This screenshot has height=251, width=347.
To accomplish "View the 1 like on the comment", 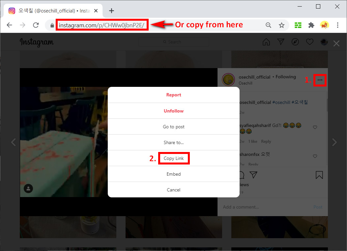I will pos(253,141).
